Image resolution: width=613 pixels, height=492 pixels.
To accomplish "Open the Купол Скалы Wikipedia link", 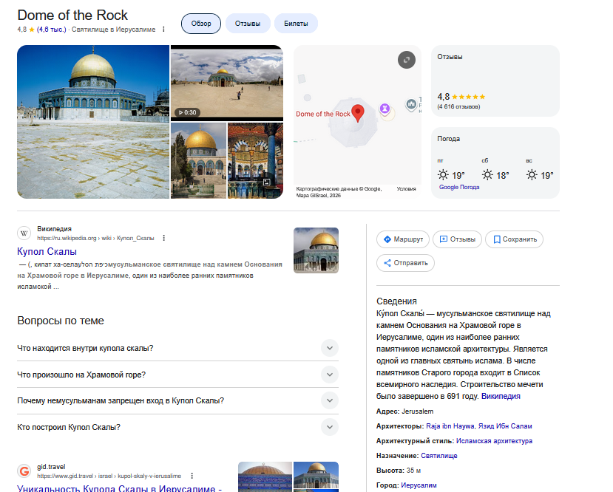I will tap(47, 251).
